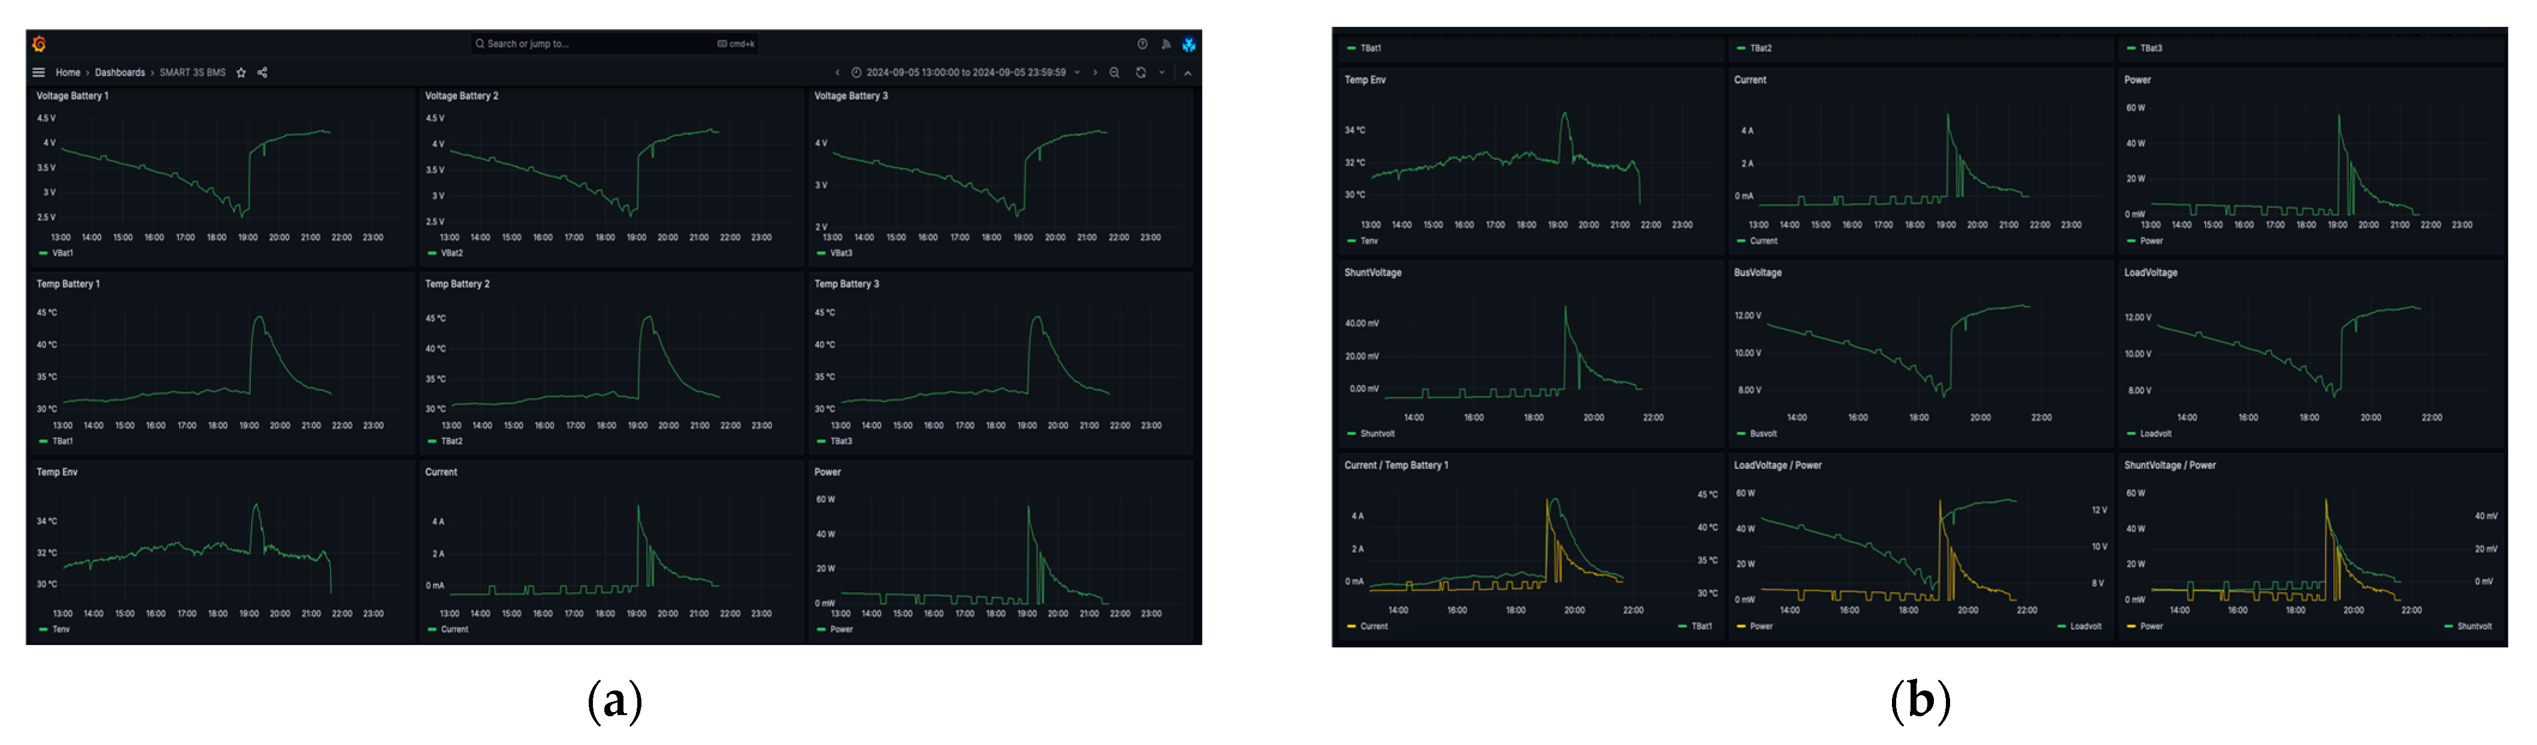Go to Home breadcrumb
This screenshot has width=2537, height=745.
(68, 73)
